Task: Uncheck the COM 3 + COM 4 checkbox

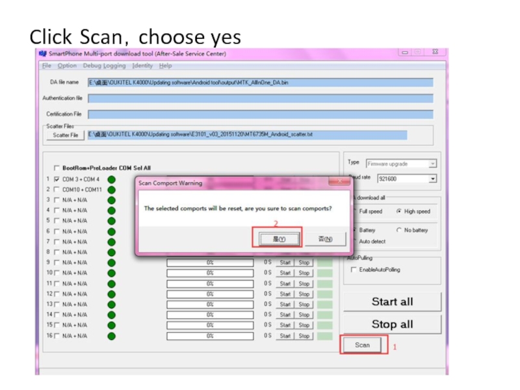Action: (x=57, y=179)
